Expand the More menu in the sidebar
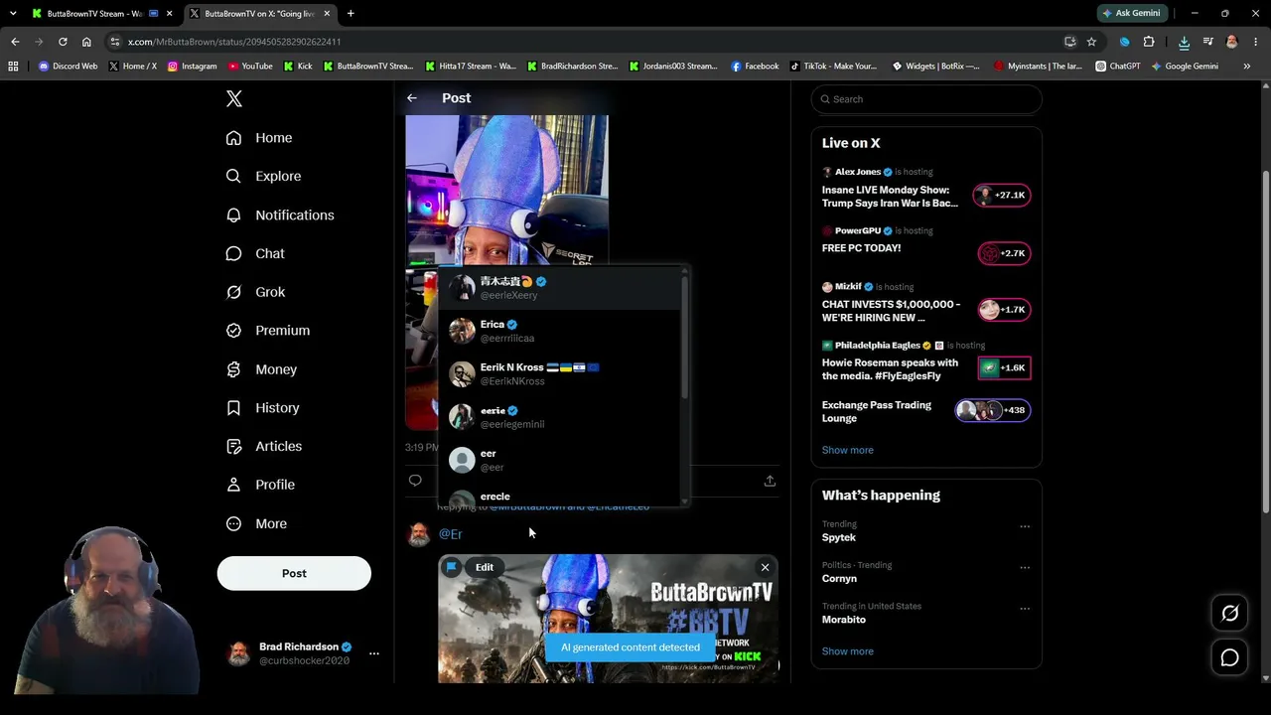 [x=256, y=523]
